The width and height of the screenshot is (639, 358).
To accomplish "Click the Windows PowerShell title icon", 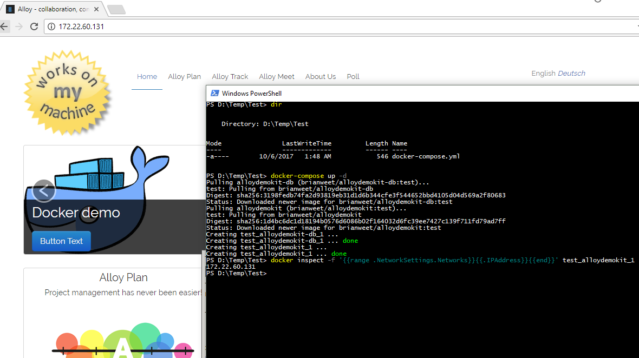I will (214, 93).
